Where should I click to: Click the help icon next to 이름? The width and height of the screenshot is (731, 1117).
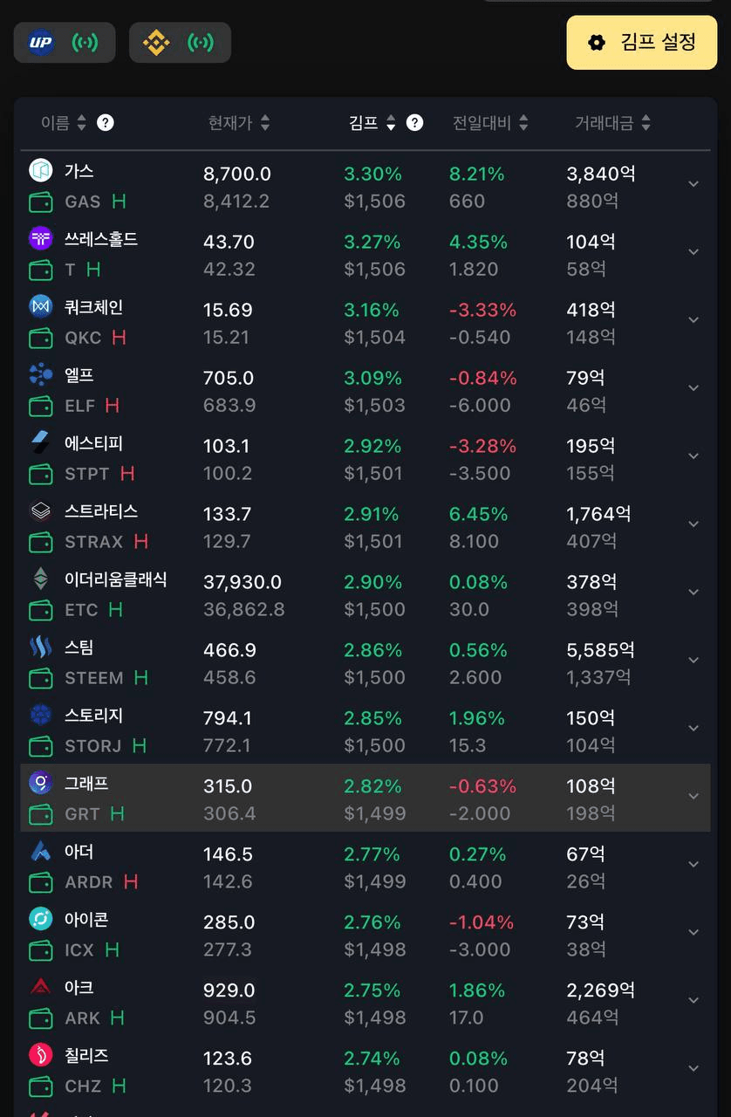point(106,122)
